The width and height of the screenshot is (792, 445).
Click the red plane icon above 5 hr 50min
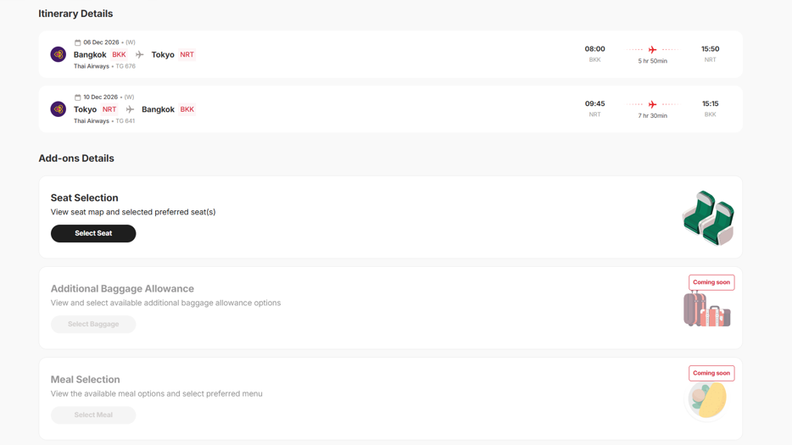(x=653, y=49)
